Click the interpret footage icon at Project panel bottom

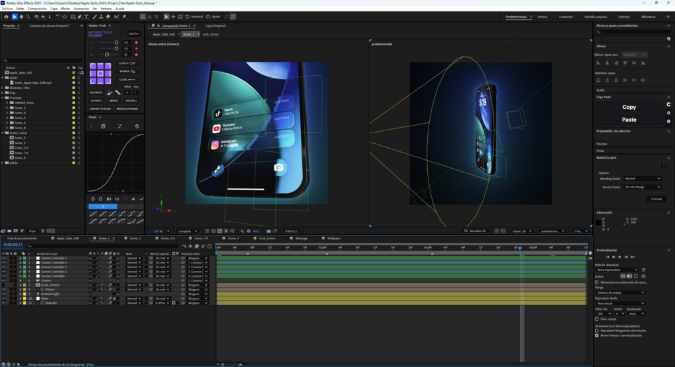tap(3, 231)
